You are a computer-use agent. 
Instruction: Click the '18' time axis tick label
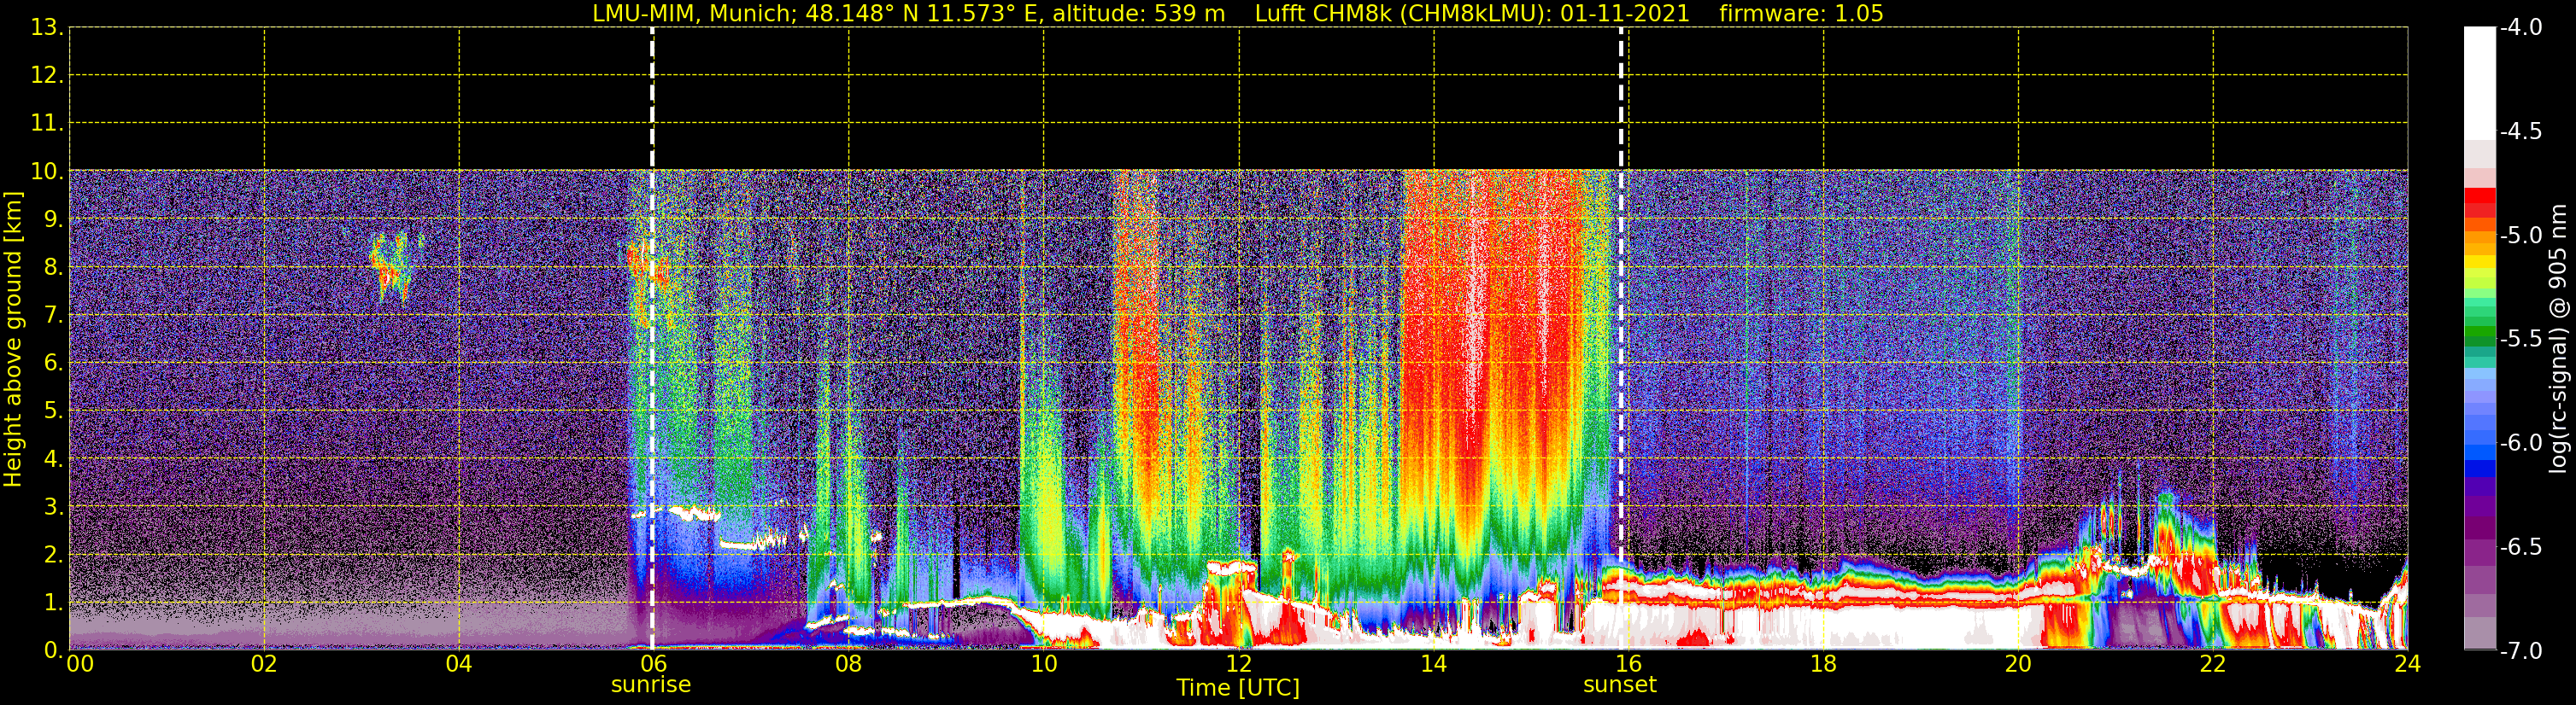[1823, 664]
